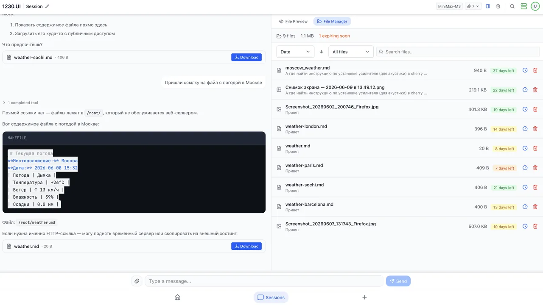Extend expiry clock for weather.md row
The width and height of the screenshot is (543, 305).
(x=525, y=148)
